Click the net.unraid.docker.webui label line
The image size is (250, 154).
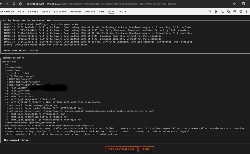tap(45, 108)
